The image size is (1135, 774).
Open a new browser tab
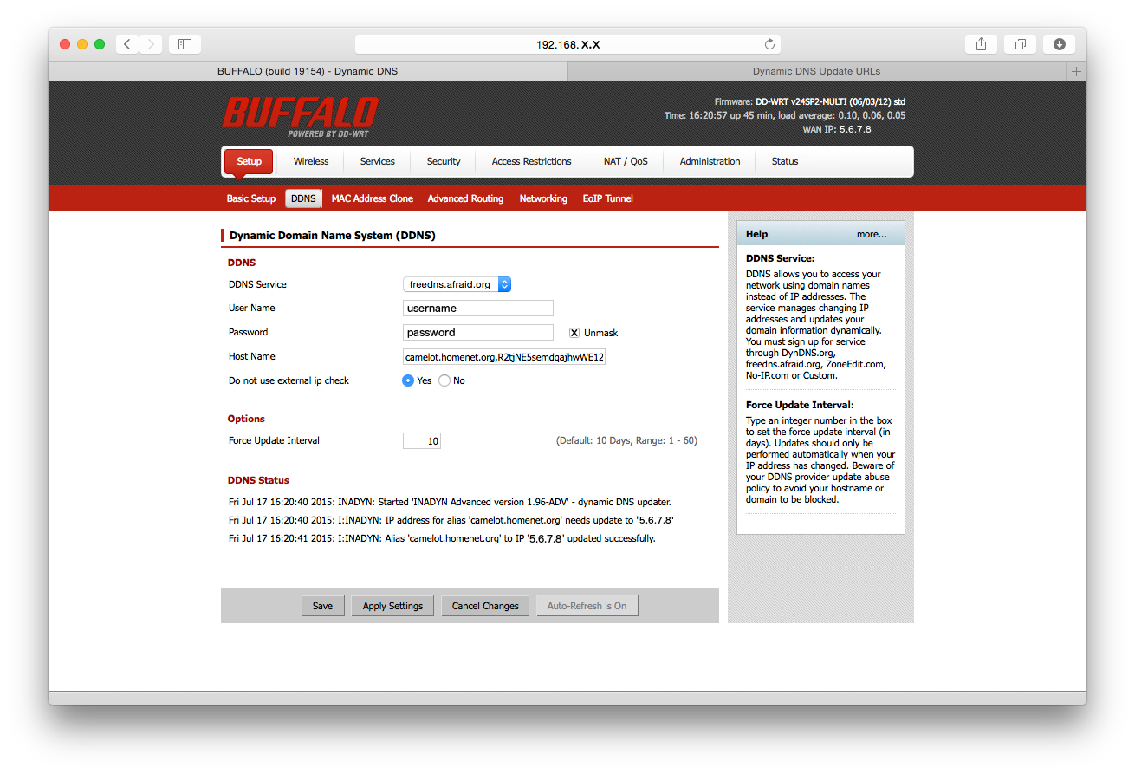click(1076, 71)
